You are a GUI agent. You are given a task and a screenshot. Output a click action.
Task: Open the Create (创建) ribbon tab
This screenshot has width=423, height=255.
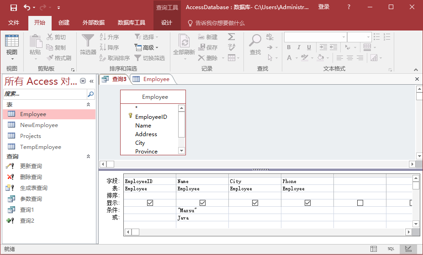click(x=64, y=23)
